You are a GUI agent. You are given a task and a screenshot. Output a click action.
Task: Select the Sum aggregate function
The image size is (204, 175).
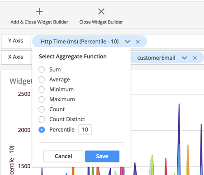(42, 70)
